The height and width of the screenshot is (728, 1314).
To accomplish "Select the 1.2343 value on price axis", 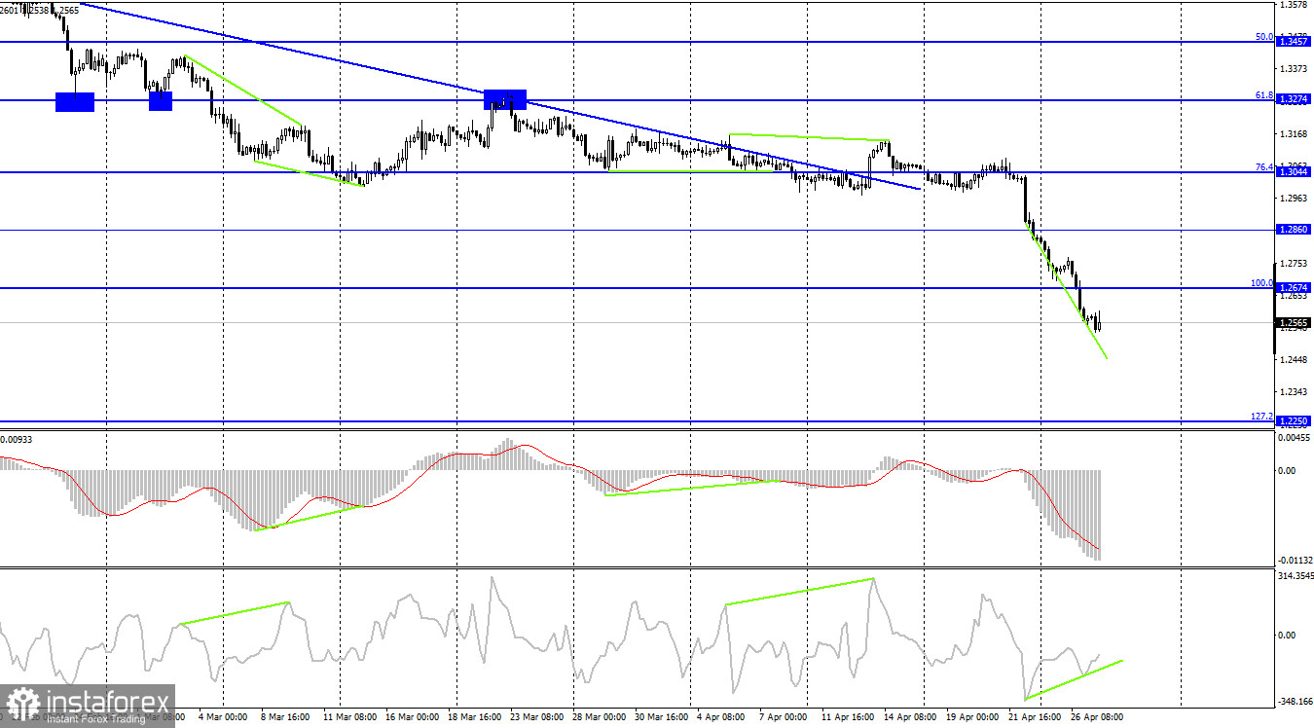I will (1295, 392).
